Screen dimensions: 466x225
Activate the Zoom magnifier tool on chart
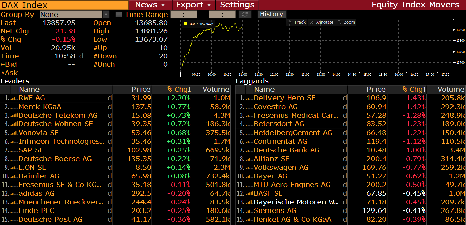click(346, 22)
